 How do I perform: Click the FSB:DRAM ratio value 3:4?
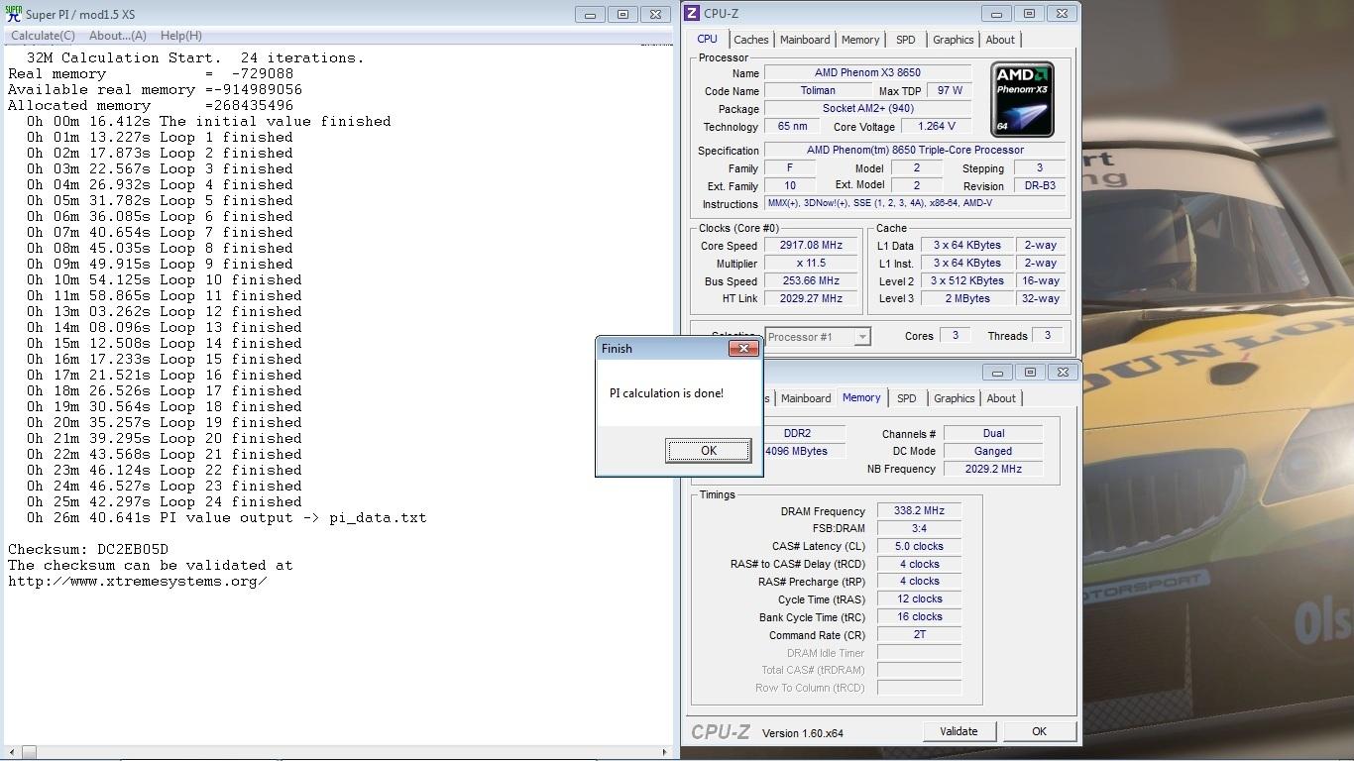(919, 529)
